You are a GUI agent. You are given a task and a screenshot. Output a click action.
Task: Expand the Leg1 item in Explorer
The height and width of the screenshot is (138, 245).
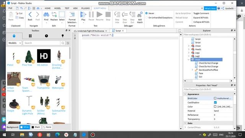(x=189, y=53)
